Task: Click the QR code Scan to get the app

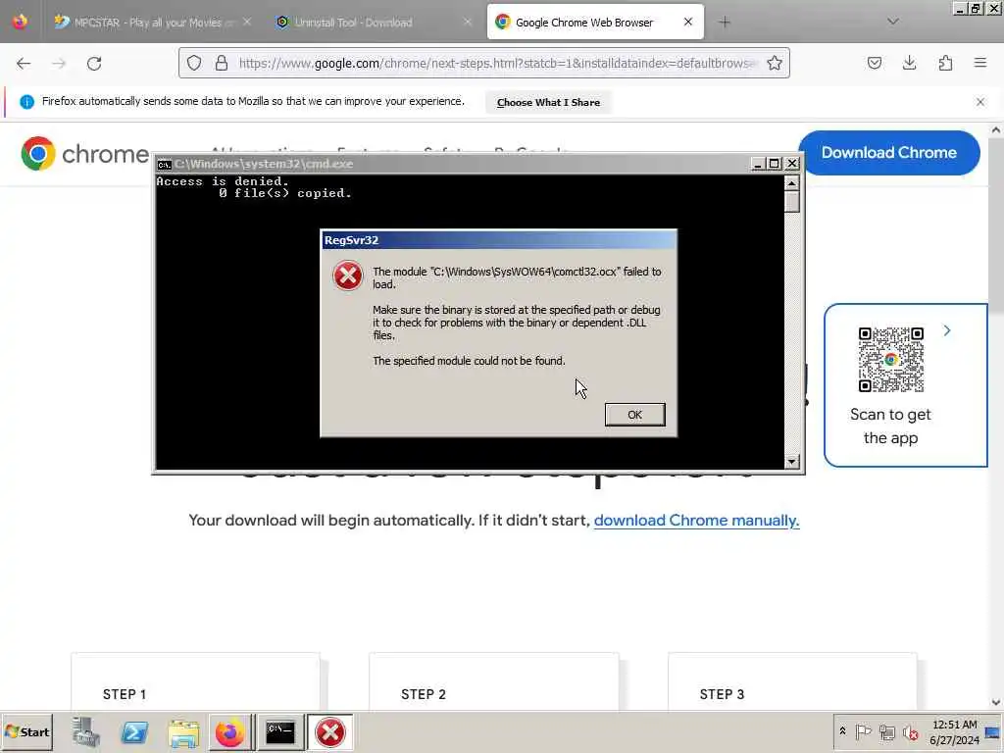Action: click(x=890, y=359)
